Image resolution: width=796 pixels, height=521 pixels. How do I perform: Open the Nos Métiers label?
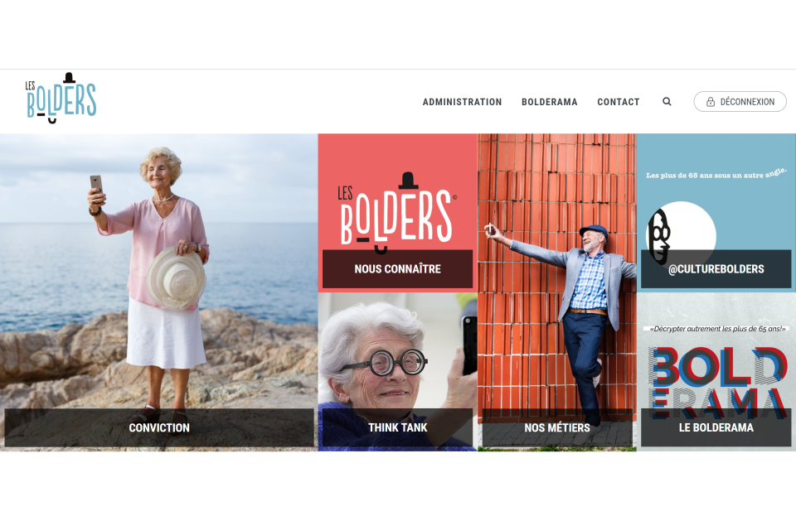click(x=557, y=427)
